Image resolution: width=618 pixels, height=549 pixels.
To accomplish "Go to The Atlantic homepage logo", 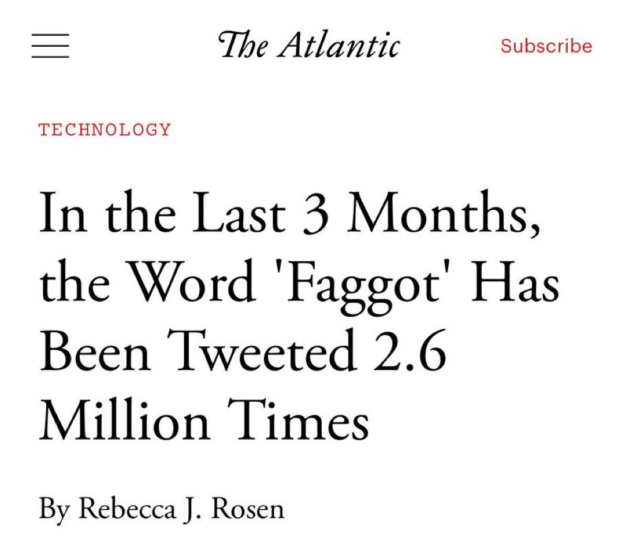I will (309, 45).
